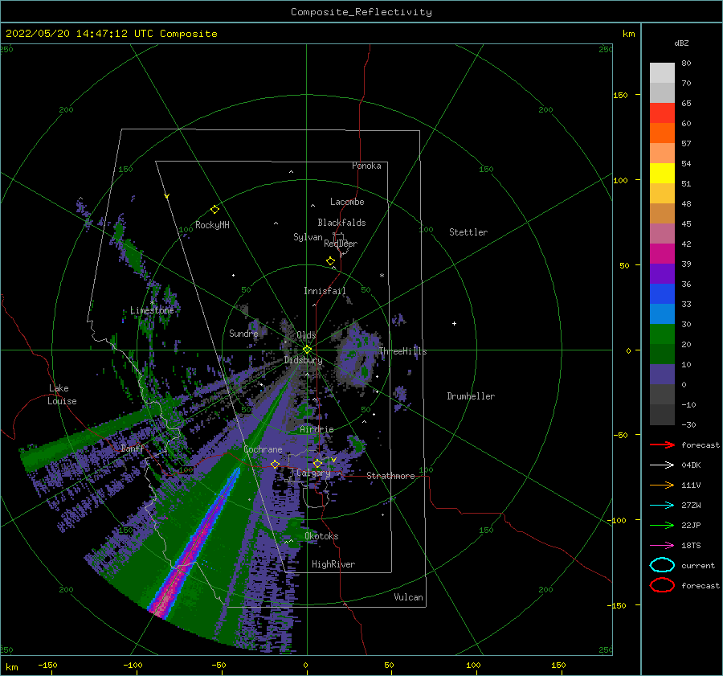Select the red swatch between 65 and 60 dBZ
The image size is (723, 676).
click(x=662, y=113)
